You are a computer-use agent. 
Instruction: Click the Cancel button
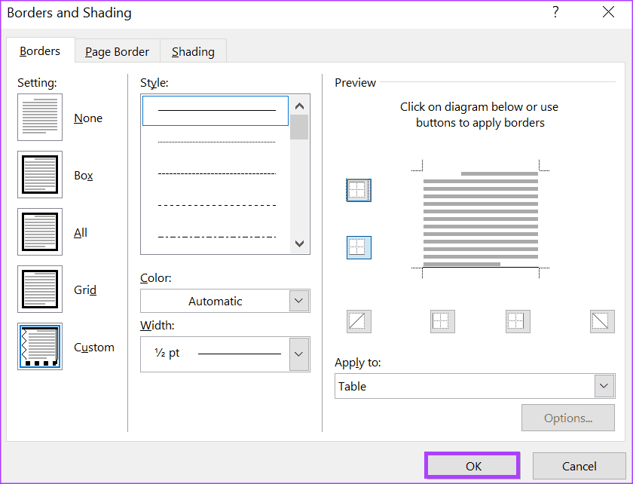click(x=579, y=466)
